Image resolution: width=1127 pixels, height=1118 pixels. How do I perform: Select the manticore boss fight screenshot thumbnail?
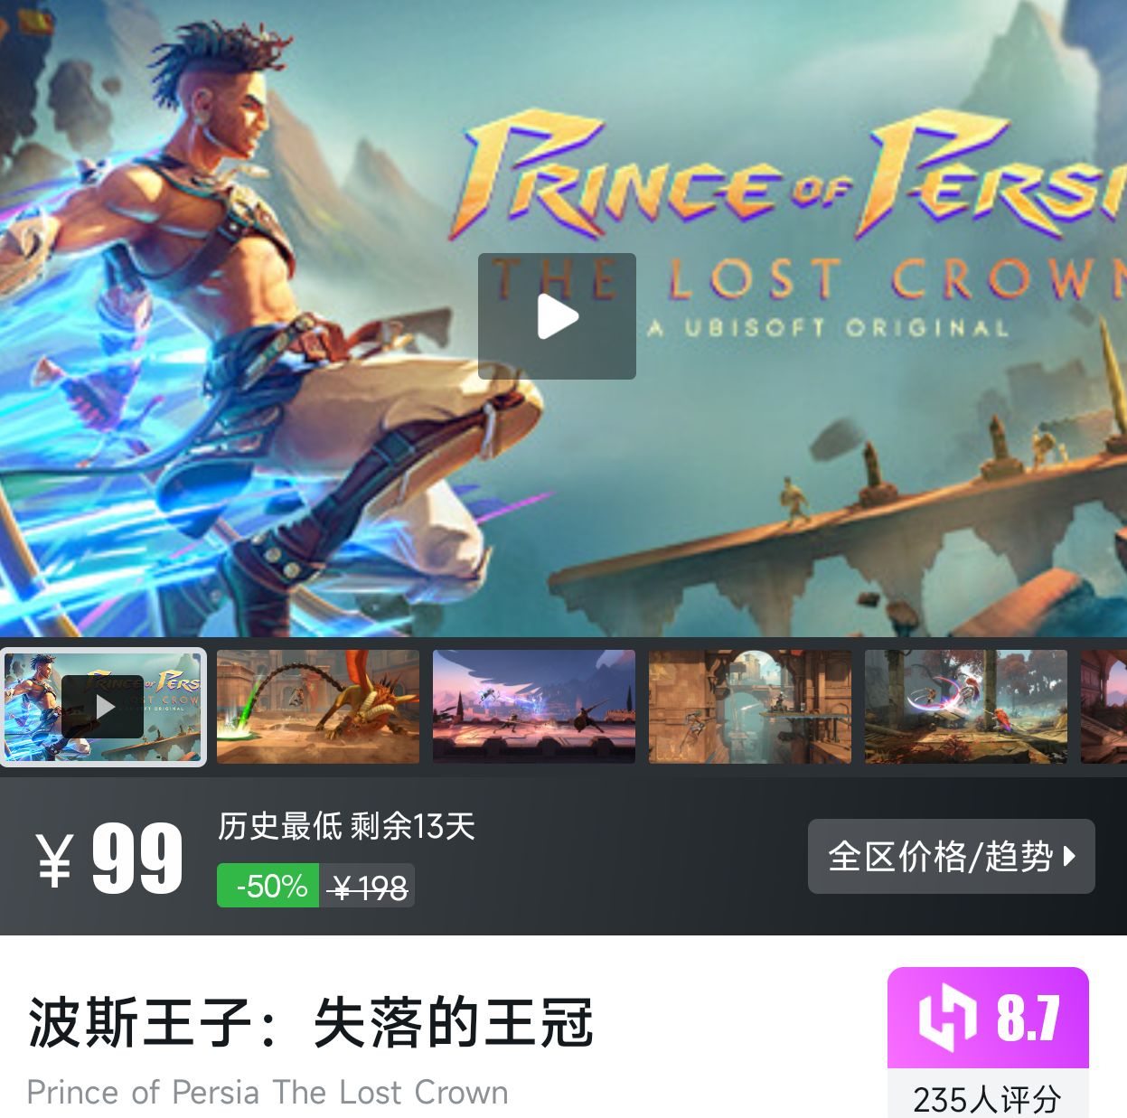pyautogui.click(x=318, y=707)
